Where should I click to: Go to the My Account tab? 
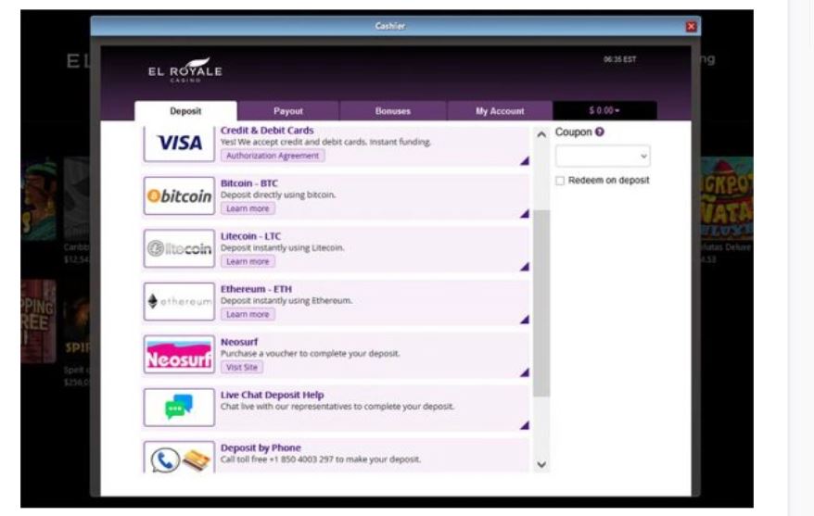pos(500,111)
